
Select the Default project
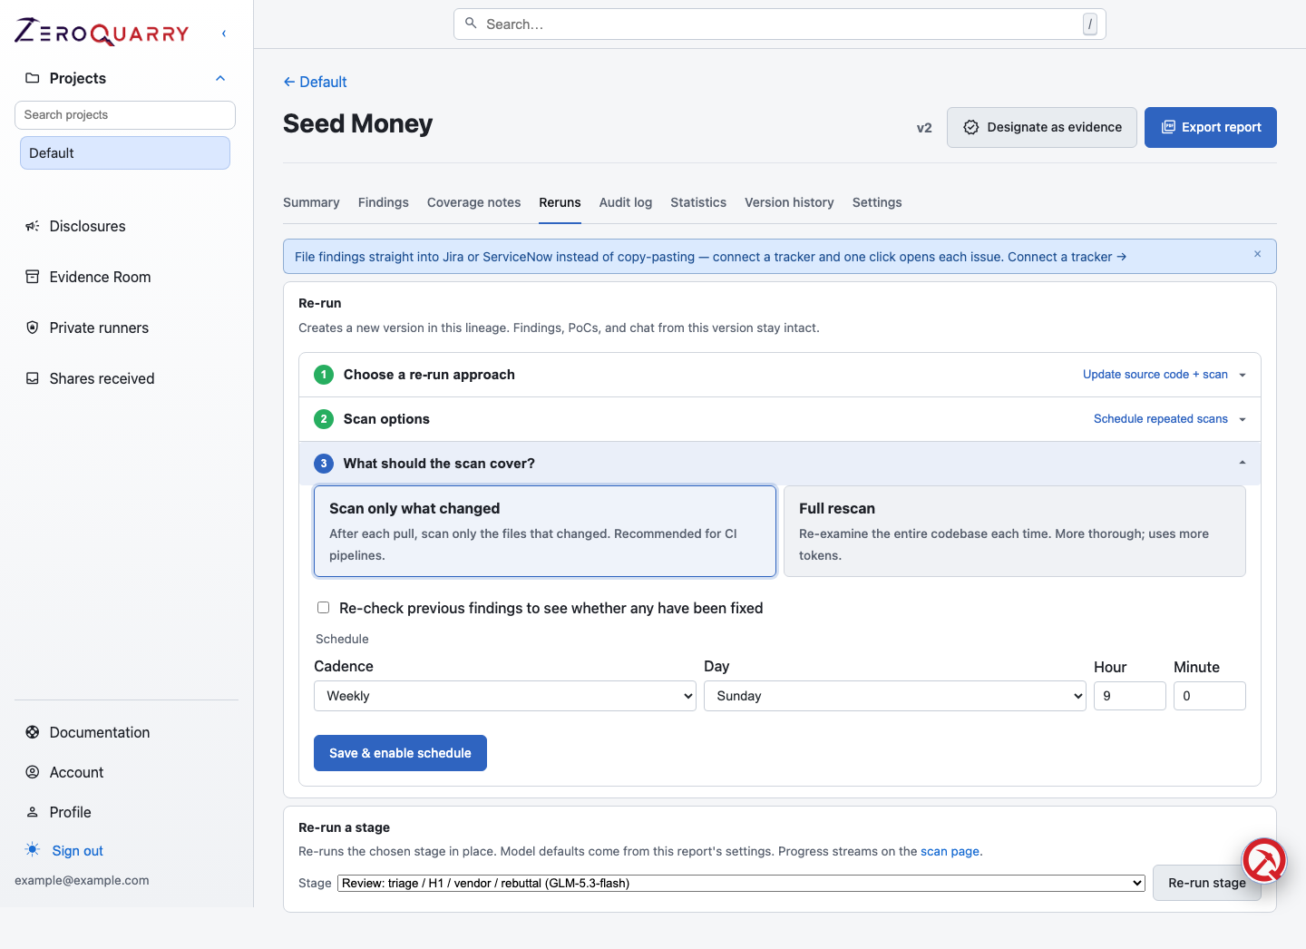(x=125, y=153)
